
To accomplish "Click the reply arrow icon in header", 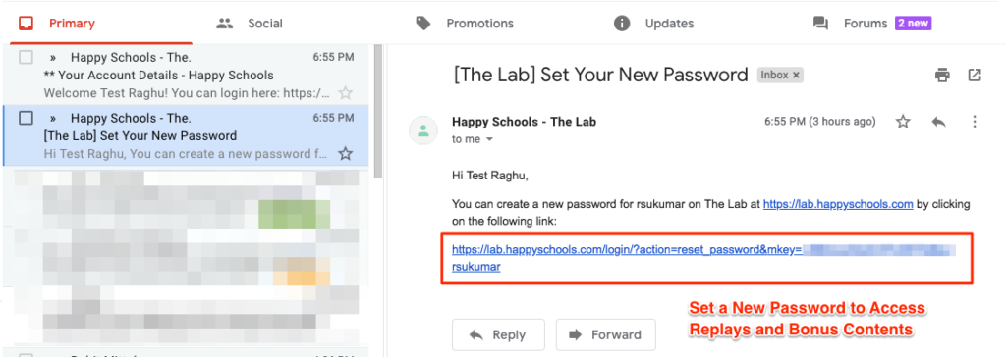I will tap(938, 122).
